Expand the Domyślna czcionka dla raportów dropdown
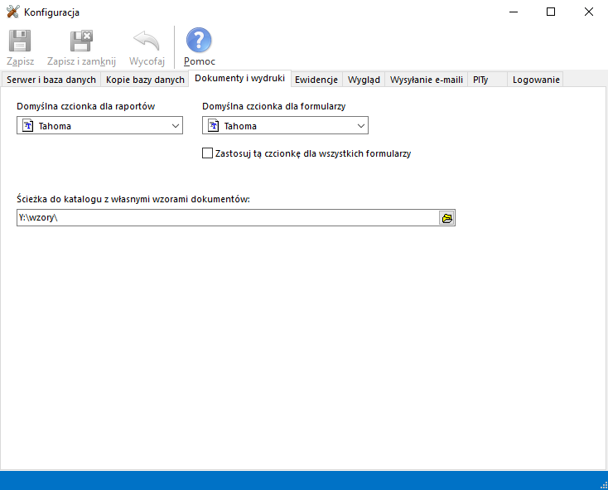The image size is (608, 490). pos(175,126)
